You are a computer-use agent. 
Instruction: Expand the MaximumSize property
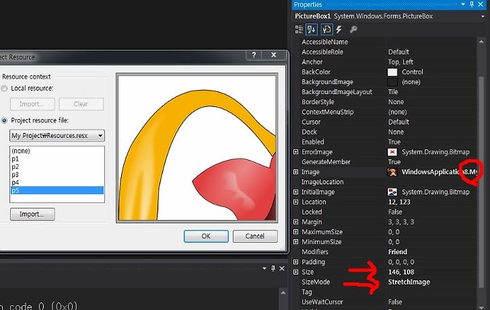coord(295,232)
